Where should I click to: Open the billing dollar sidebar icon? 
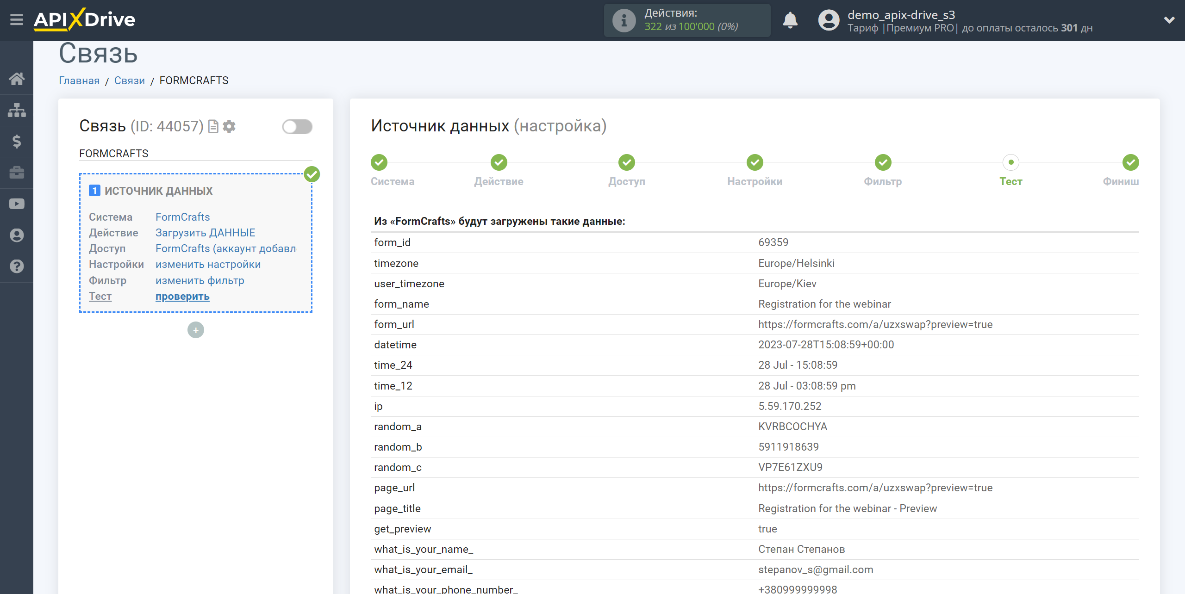coord(17,141)
